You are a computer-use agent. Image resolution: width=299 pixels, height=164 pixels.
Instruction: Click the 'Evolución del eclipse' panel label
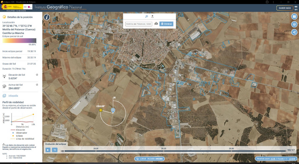tap(56, 144)
